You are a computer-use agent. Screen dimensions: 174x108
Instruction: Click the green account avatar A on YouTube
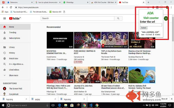[x=166, y=18]
